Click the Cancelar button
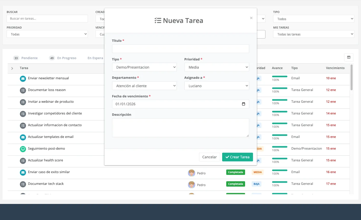361x220 pixels. click(209, 157)
